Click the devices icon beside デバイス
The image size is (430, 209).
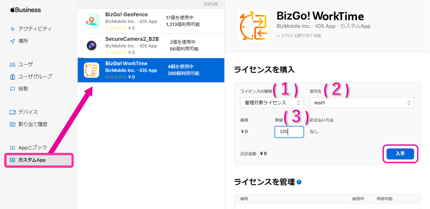click(x=13, y=112)
